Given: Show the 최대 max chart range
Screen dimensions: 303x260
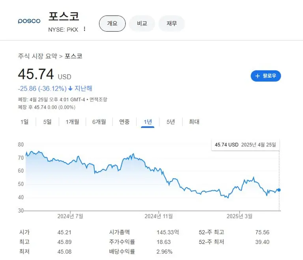Looking at the screenshot, I should click(x=194, y=122).
